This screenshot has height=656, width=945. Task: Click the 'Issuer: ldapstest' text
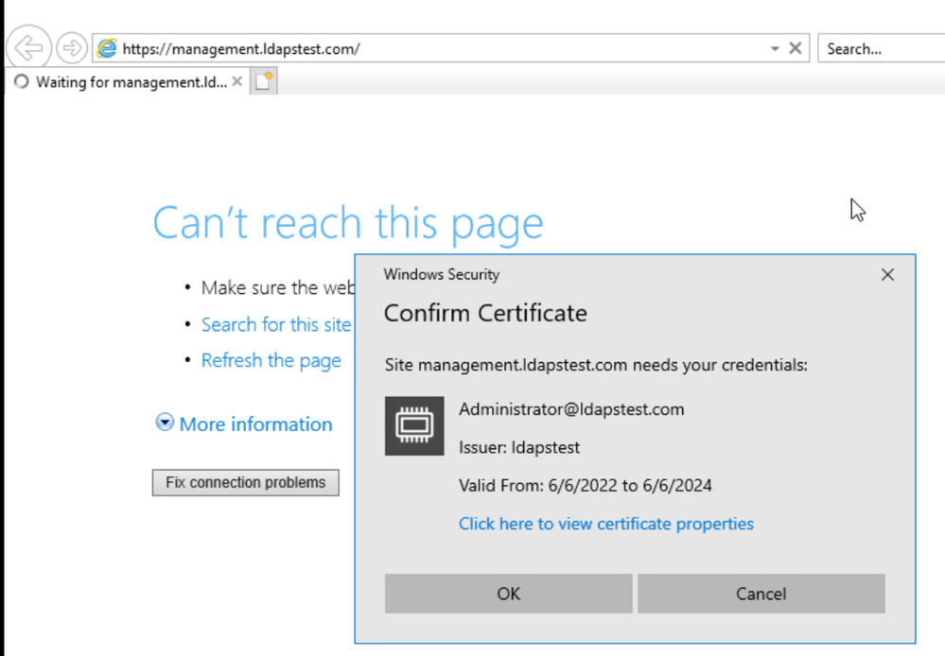(x=519, y=448)
